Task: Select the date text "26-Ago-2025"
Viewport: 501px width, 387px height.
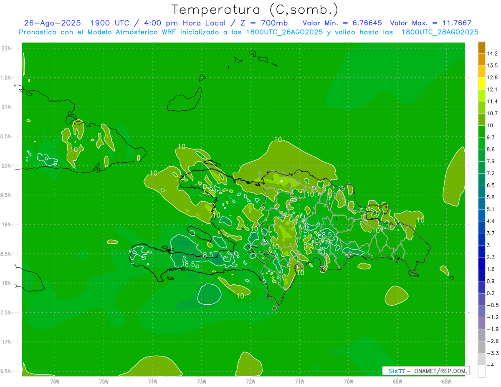Action: point(52,23)
